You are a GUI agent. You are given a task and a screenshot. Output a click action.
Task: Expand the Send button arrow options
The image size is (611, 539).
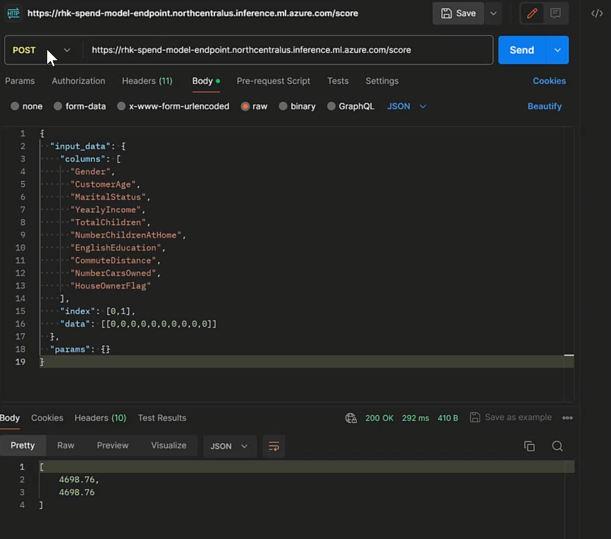(557, 50)
